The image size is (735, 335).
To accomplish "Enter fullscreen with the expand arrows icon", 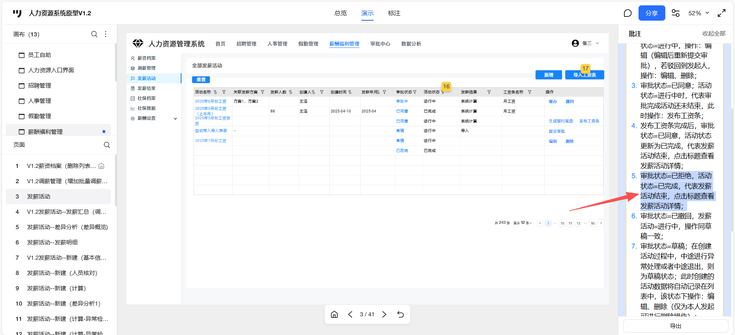I will [721, 13].
